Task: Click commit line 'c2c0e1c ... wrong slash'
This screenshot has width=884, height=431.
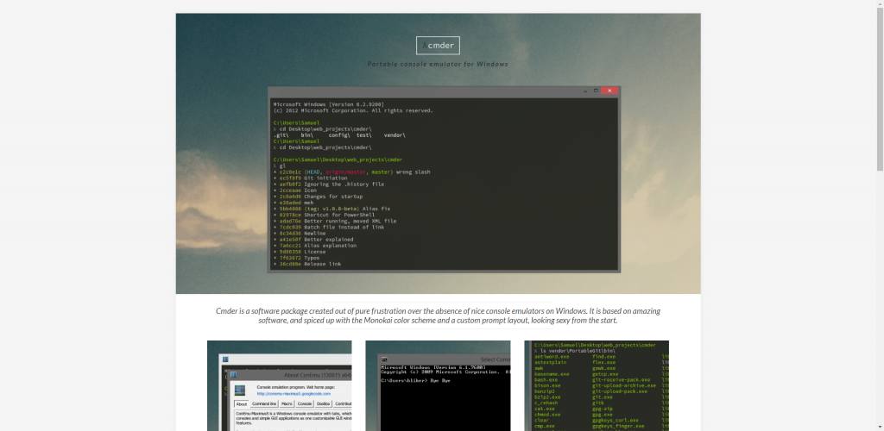Action: (352, 172)
